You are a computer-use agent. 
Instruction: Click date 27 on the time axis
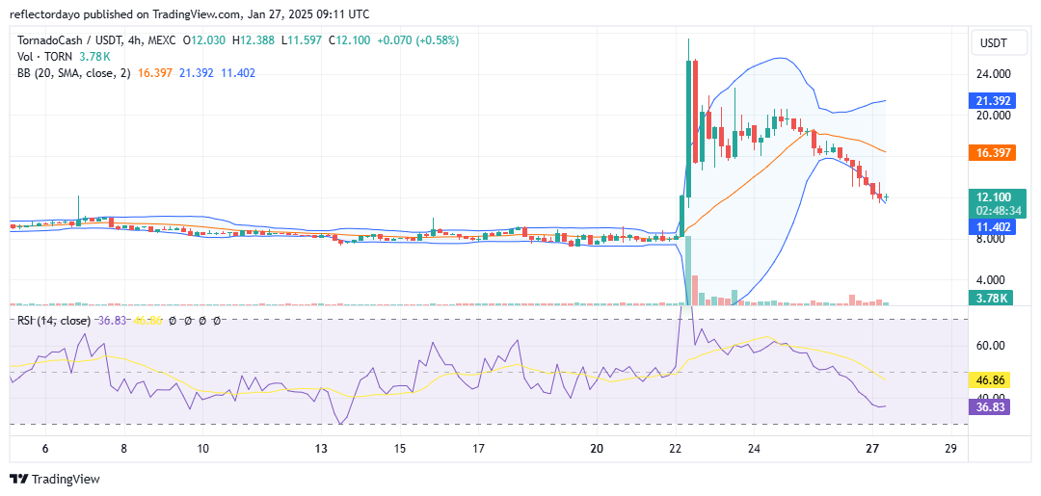point(873,449)
